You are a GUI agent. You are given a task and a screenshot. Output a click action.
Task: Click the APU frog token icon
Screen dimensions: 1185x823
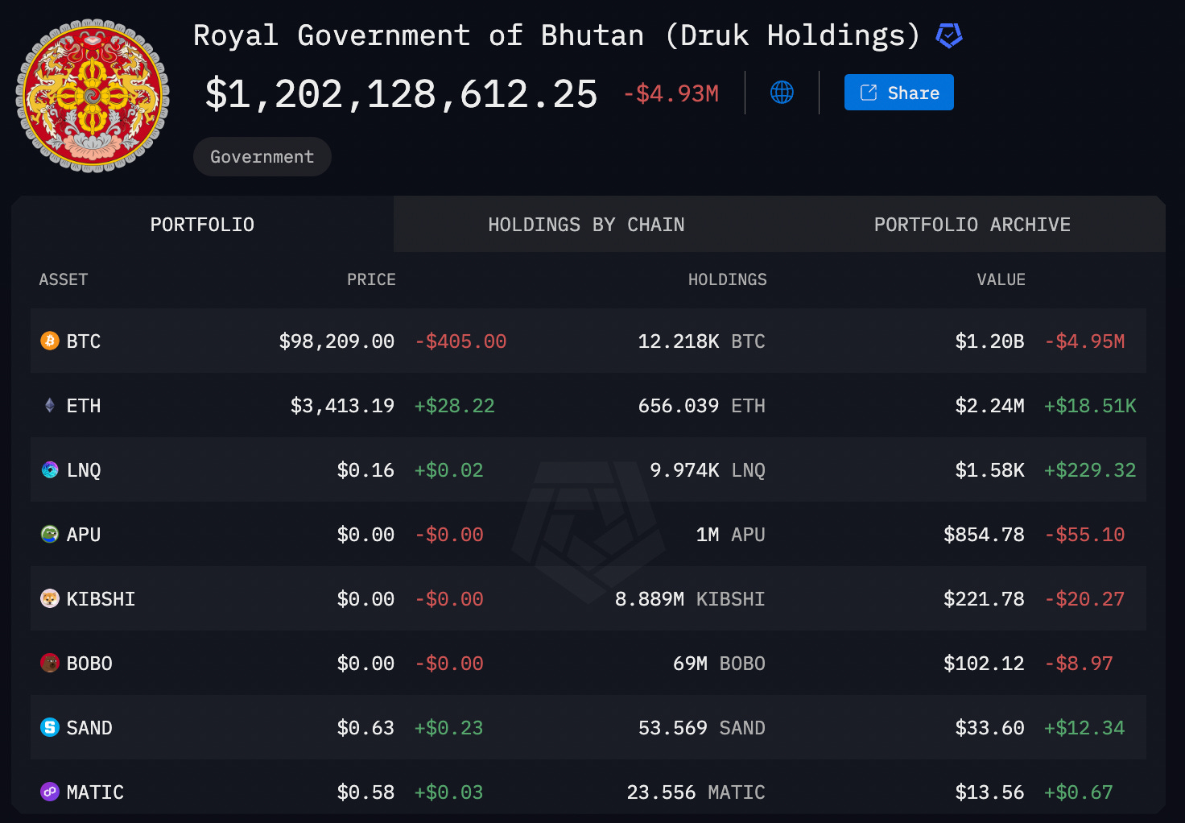50,534
